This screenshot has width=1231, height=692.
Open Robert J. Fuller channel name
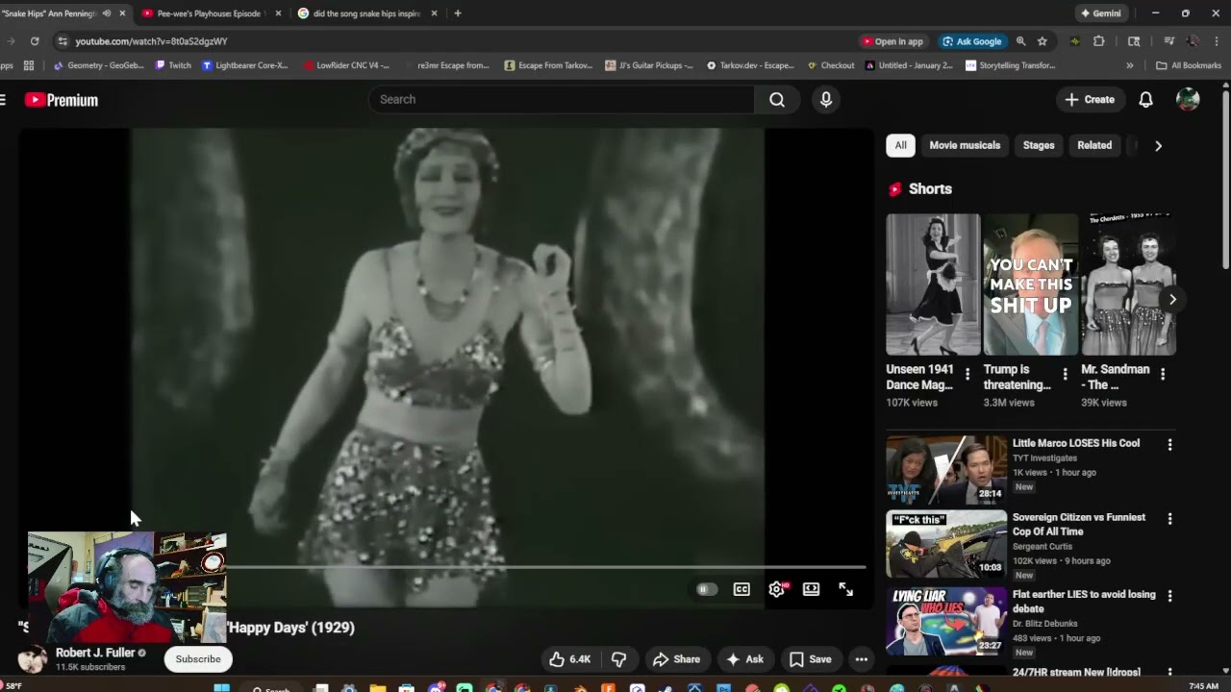tap(95, 653)
